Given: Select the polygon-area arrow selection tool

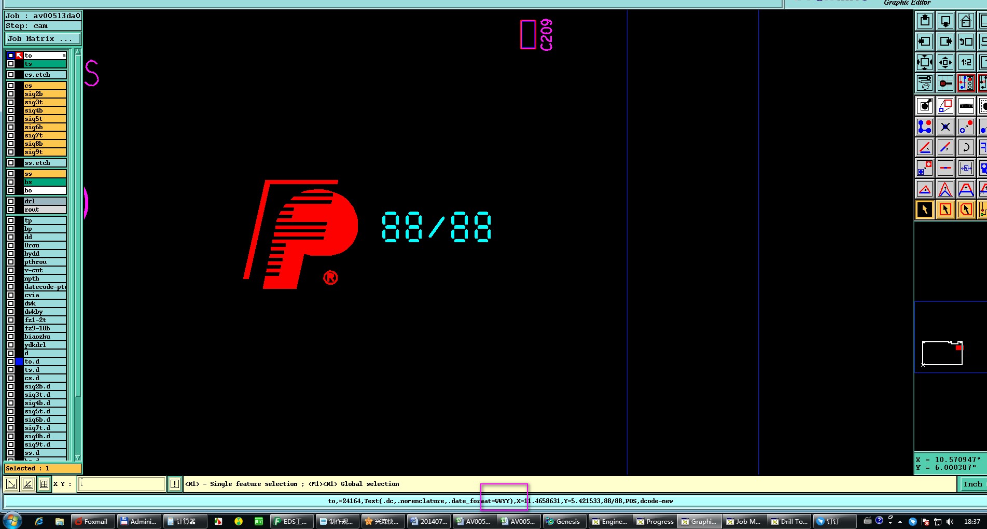Looking at the screenshot, I should (x=966, y=210).
